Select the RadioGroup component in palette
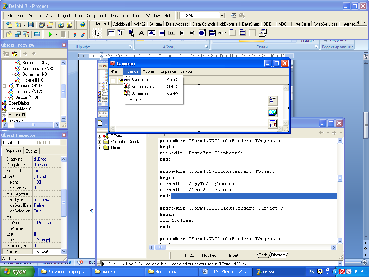369x277 pixels. coord(243,33)
